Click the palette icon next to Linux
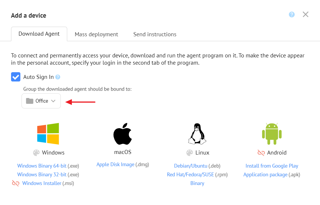320x205 pixels. 190,153
